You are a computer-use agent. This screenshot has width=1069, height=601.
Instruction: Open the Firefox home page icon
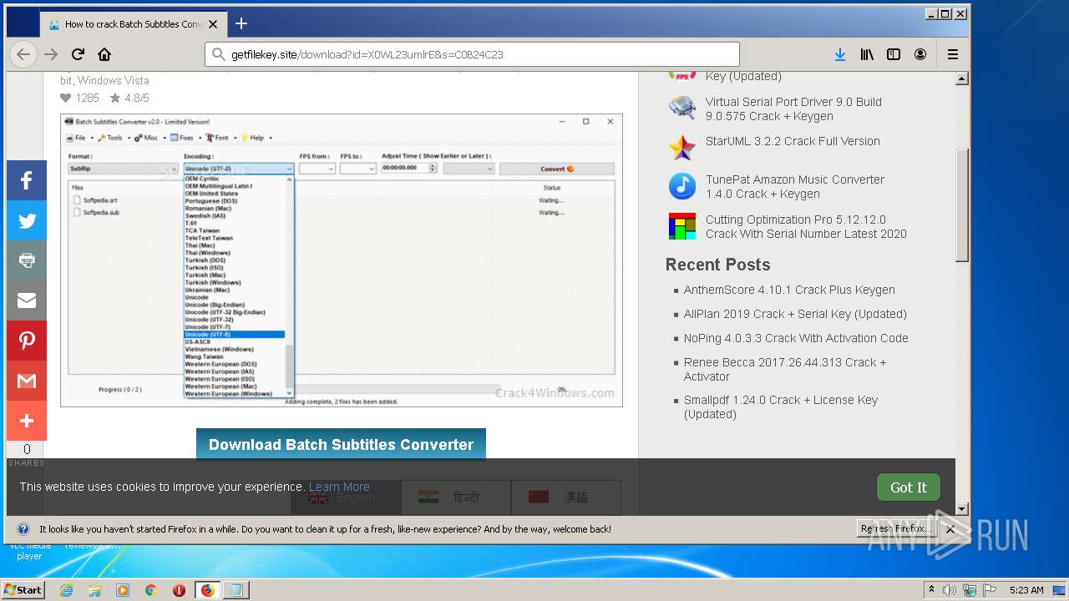pyautogui.click(x=104, y=54)
